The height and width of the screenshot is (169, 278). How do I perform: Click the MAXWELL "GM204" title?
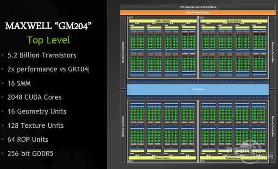48,26
